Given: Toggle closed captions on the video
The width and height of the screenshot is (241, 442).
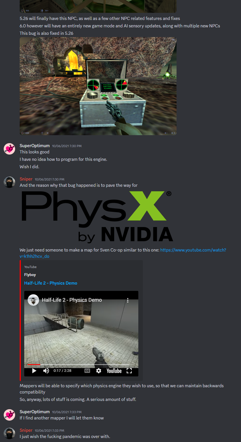Looking at the screenshot, I should tap(87, 371).
